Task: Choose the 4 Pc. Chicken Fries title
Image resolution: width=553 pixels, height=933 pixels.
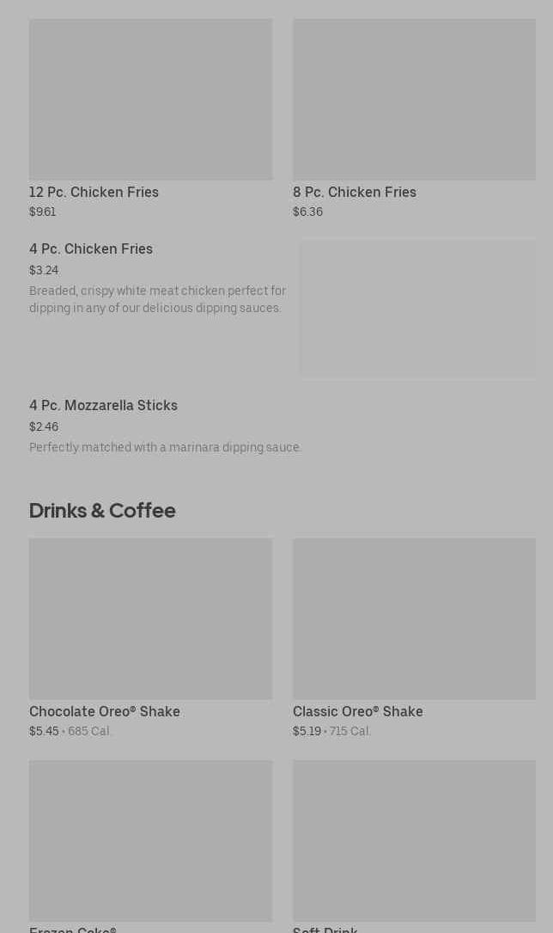Action: 91,249
